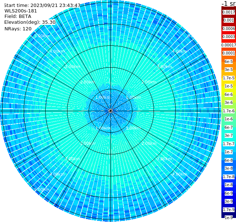Click the 1e-8 colorbar value

coord(229,185)
